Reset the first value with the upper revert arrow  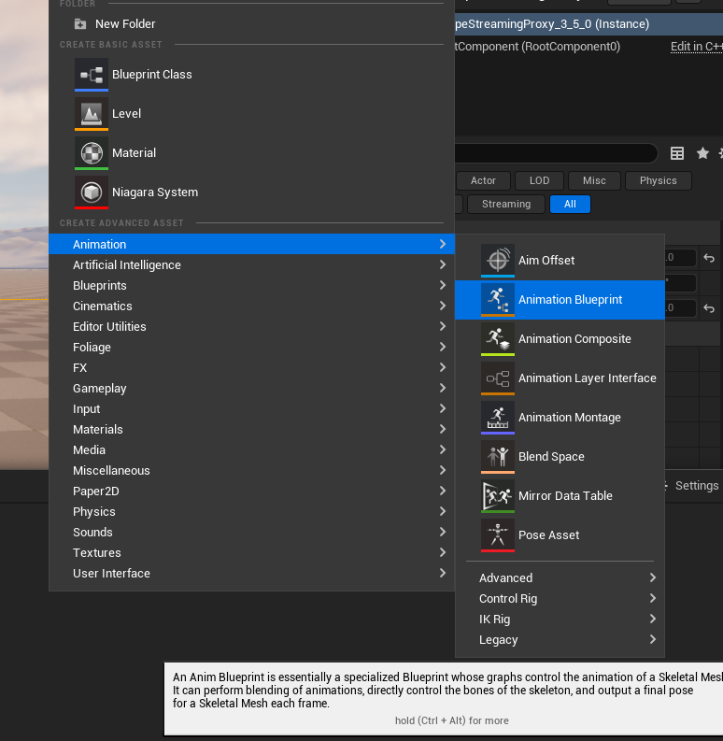click(709, 258)
